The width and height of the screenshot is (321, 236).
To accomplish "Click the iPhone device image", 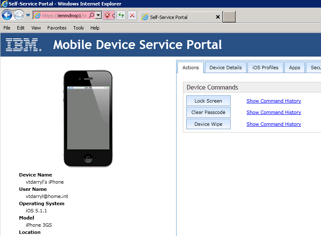I will (x=88, y=118).
